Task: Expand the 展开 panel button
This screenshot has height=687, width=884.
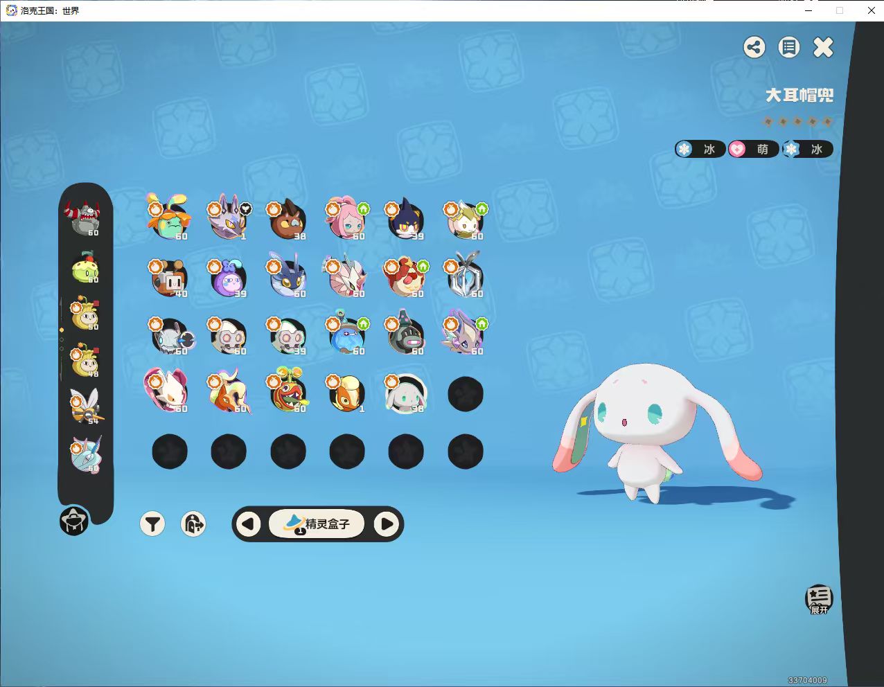Action: click(819, 599)
